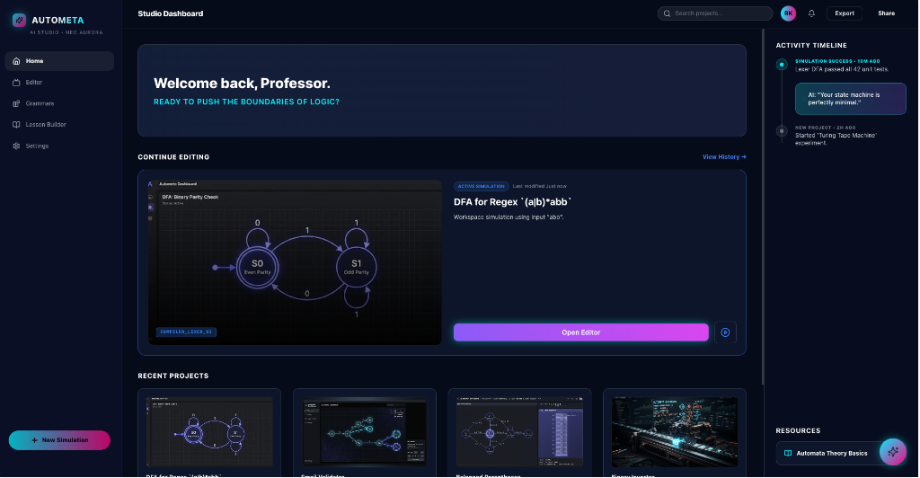Go to the Home menu item
The image size is (920, 478).
click(59, 61)
